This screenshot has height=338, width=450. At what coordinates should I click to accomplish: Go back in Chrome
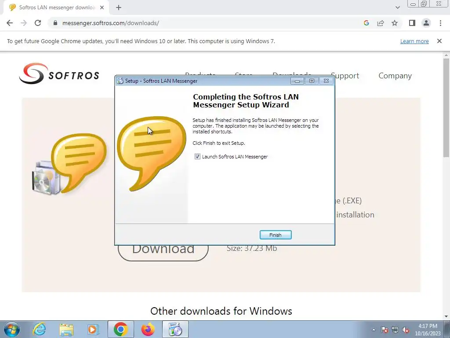[10, 23]
